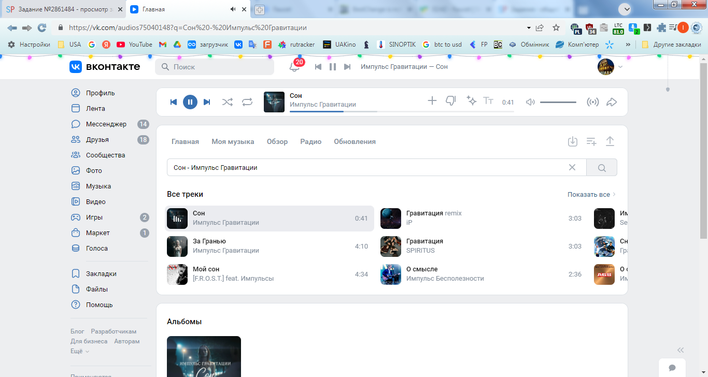708x377 pixels.
Task: Run the music search with magnifier button
Action: 602,167
